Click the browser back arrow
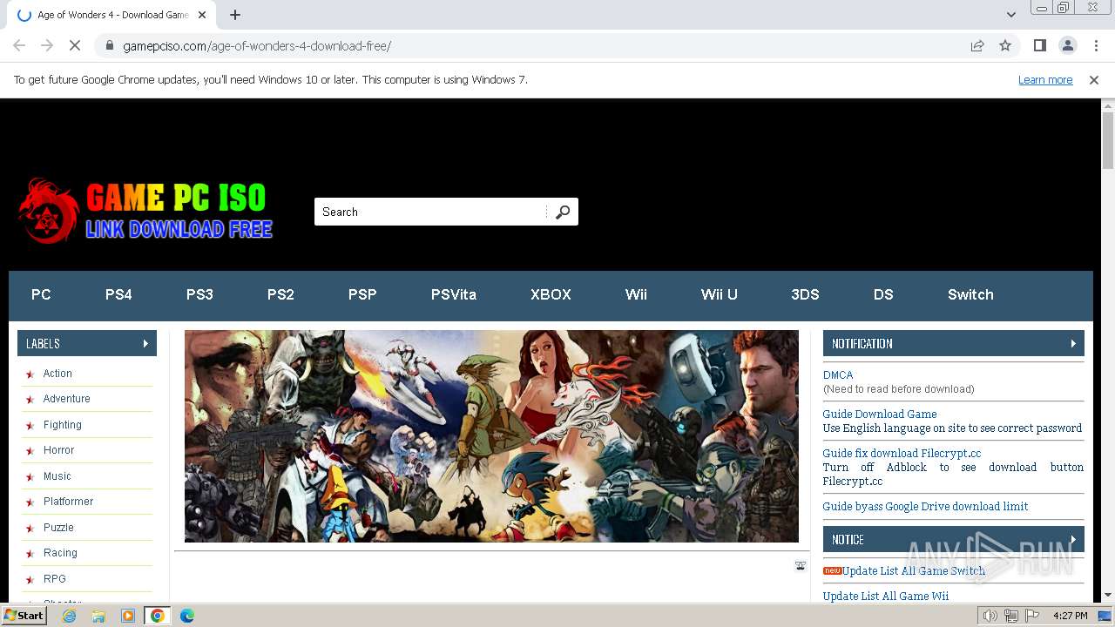Screen dimensions: 1115x627 click(19, 45)
